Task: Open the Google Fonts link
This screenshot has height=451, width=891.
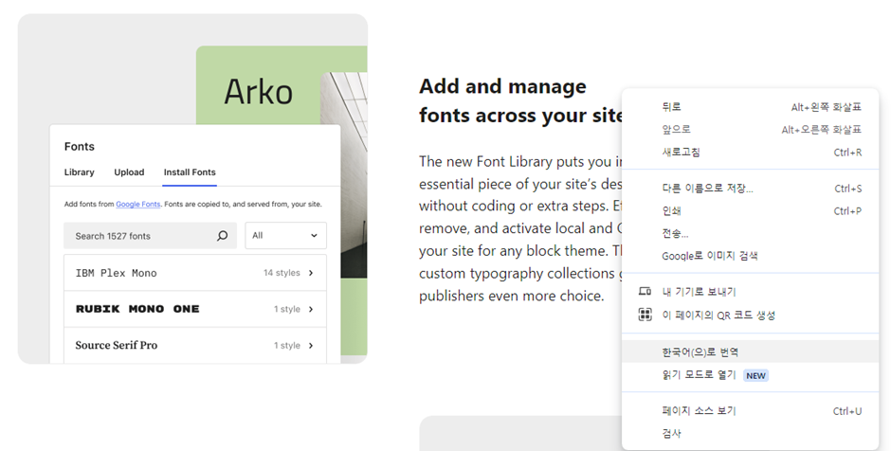Action: coord(138,205)
